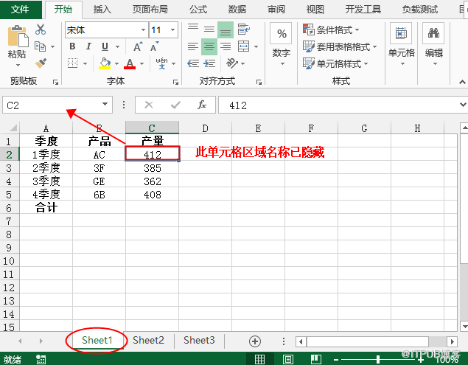Switch to Data tab
468x365 pixels.
click(237, 10)
